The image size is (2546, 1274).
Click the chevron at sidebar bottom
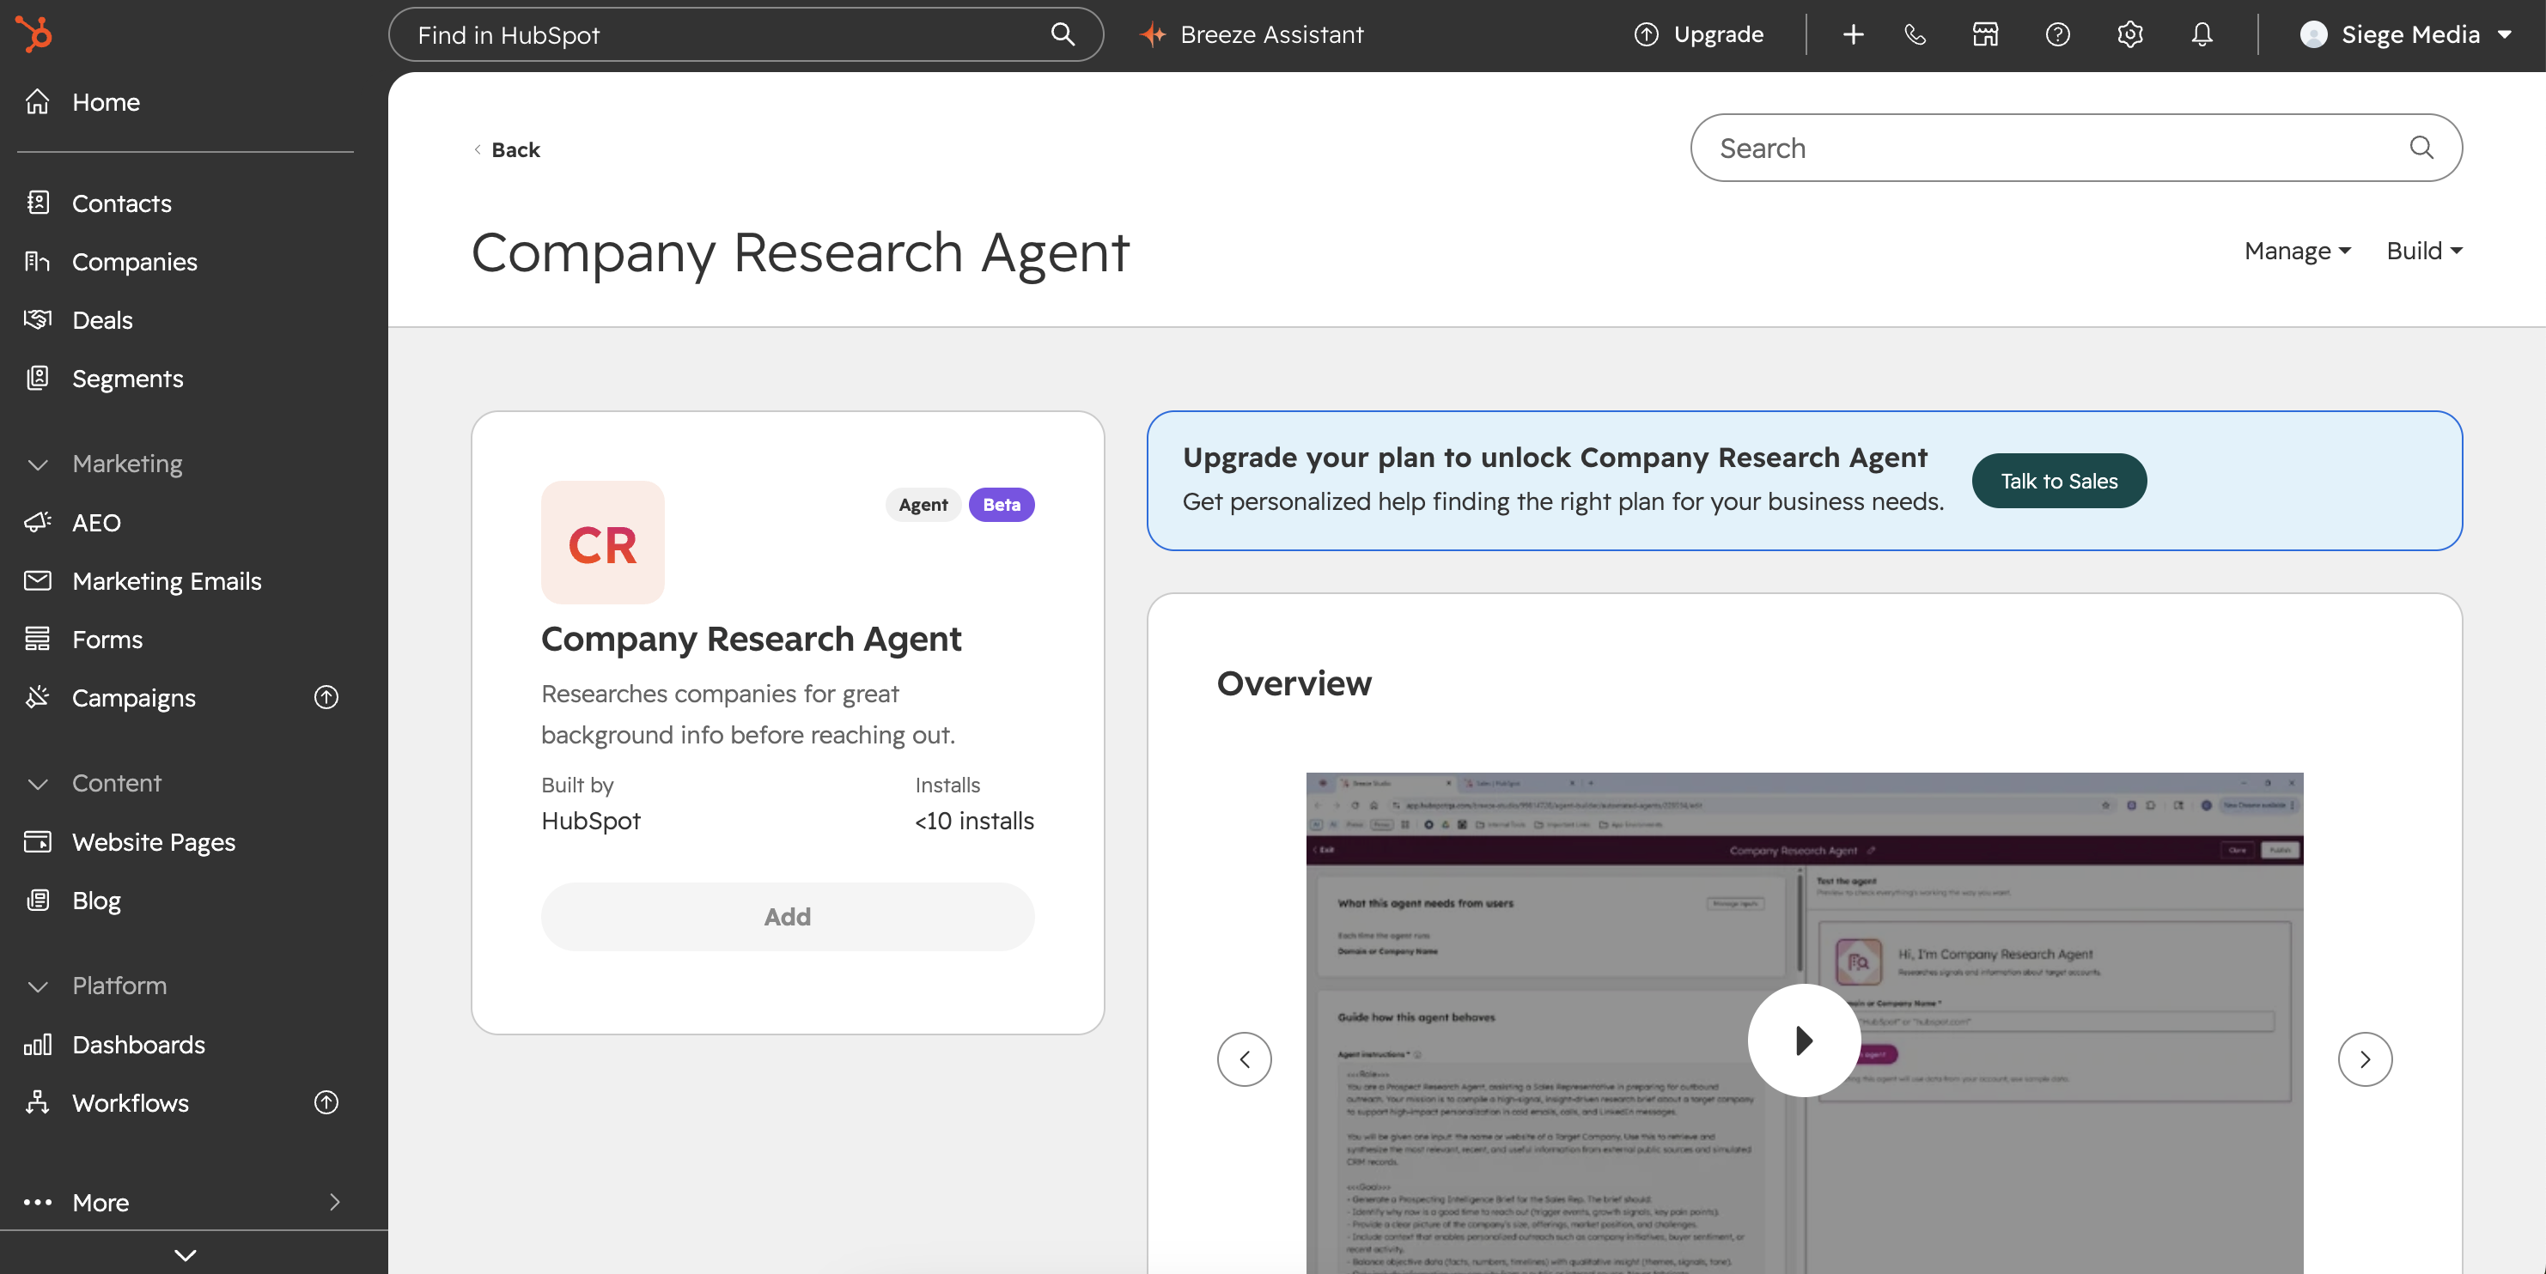pos(185,1254)
